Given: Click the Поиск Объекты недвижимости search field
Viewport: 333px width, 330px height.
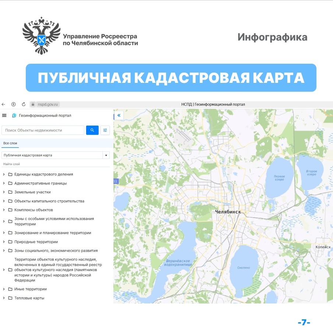Looking at the screenshot, I should (x=43, y=130).
